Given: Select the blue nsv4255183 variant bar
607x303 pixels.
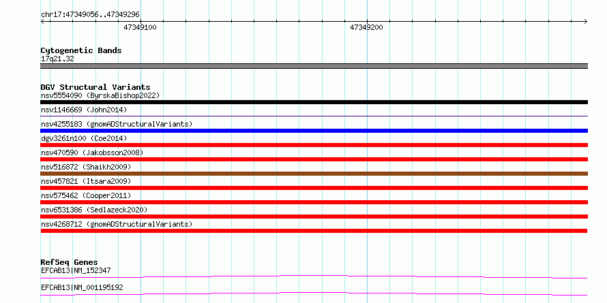Looking at the screenshot, I should (x=314, y=131).
